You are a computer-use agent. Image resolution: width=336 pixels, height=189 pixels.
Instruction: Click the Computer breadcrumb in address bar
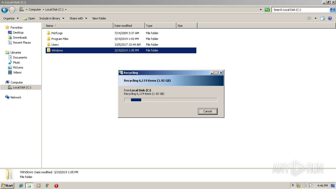click(x=35, y=9)
